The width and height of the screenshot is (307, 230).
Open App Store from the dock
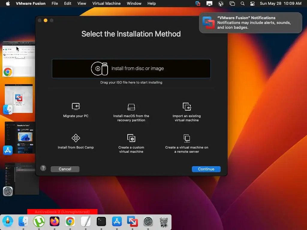[117, 221]
